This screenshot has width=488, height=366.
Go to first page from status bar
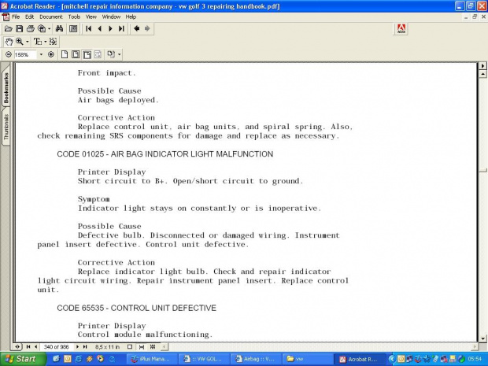tap(28, 346)
